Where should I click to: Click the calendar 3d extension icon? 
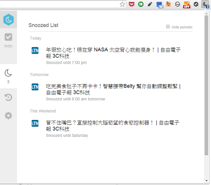click(159, 5)
